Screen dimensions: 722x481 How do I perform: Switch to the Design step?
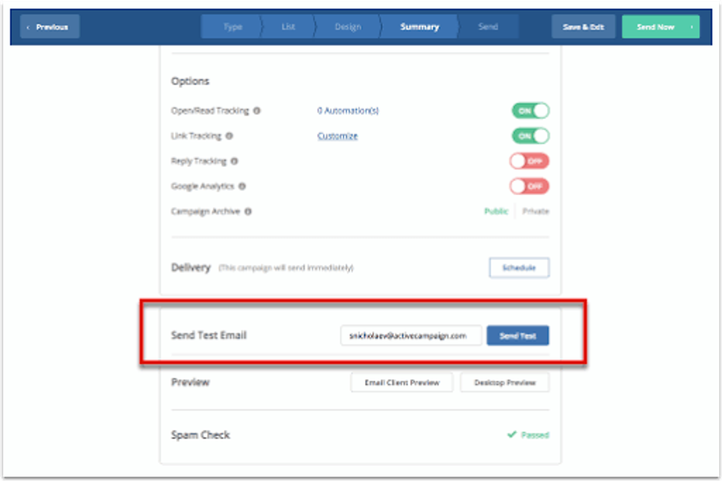coord(347,26)
